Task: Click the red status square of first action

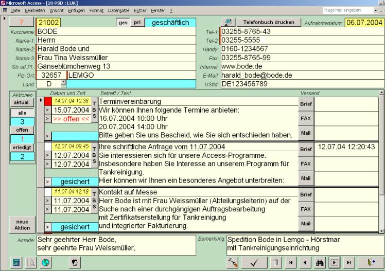Action: coord(48,101)
